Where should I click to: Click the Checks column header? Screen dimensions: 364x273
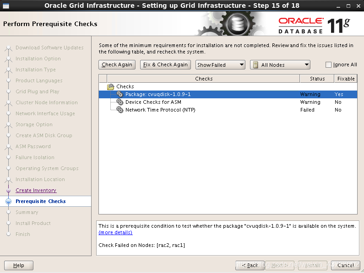[204, 79]
